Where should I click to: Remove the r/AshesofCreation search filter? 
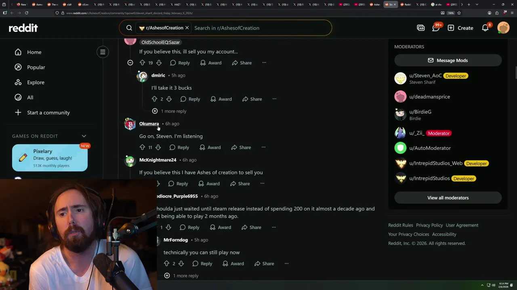coord(187,28)
